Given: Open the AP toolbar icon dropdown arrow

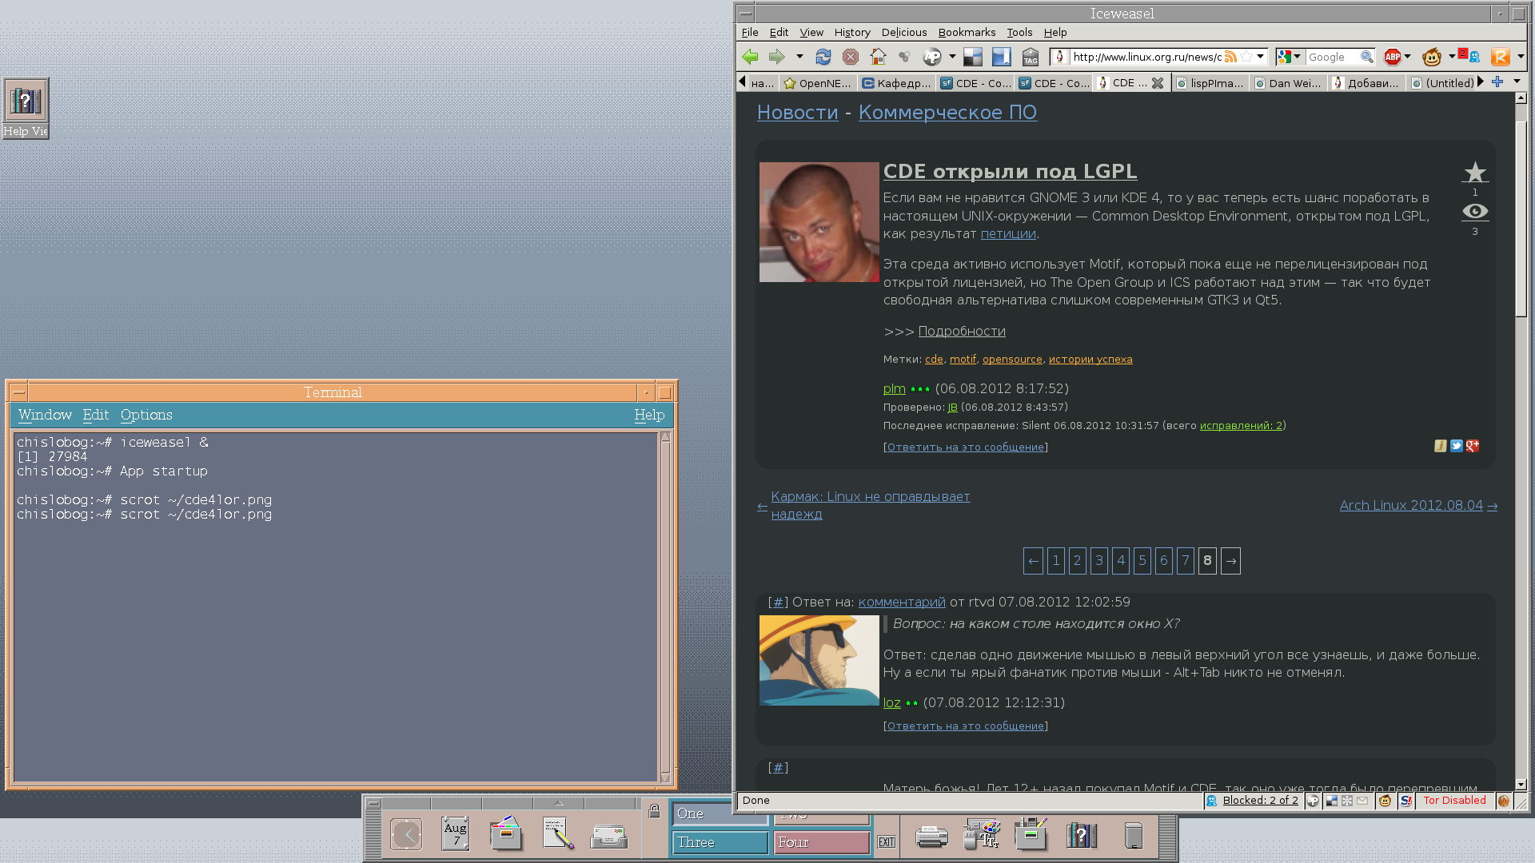Looking at the screenshot, I should [x=952, y=57].
